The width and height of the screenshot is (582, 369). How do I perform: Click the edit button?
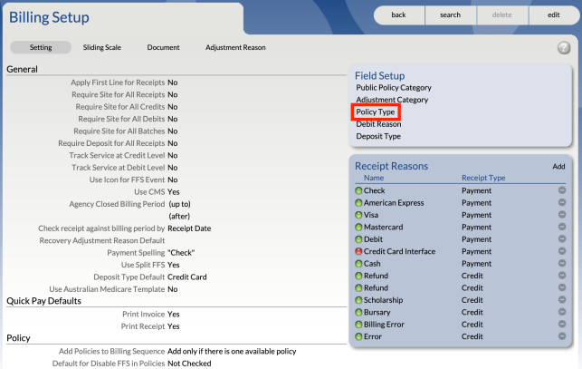pyautogui.click(x=554, y=15)
